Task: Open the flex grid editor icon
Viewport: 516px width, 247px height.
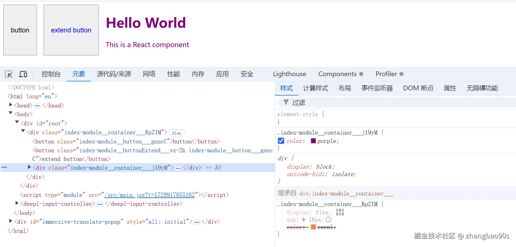Action: (340, 212)
